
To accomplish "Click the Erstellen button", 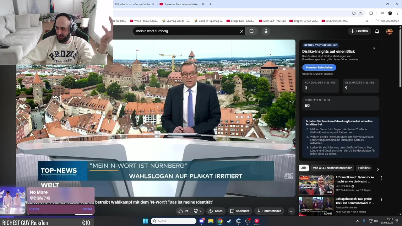I will click(x=359, y=31).
